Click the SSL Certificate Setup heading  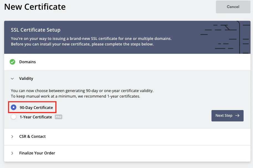click(x=35, y=30)
